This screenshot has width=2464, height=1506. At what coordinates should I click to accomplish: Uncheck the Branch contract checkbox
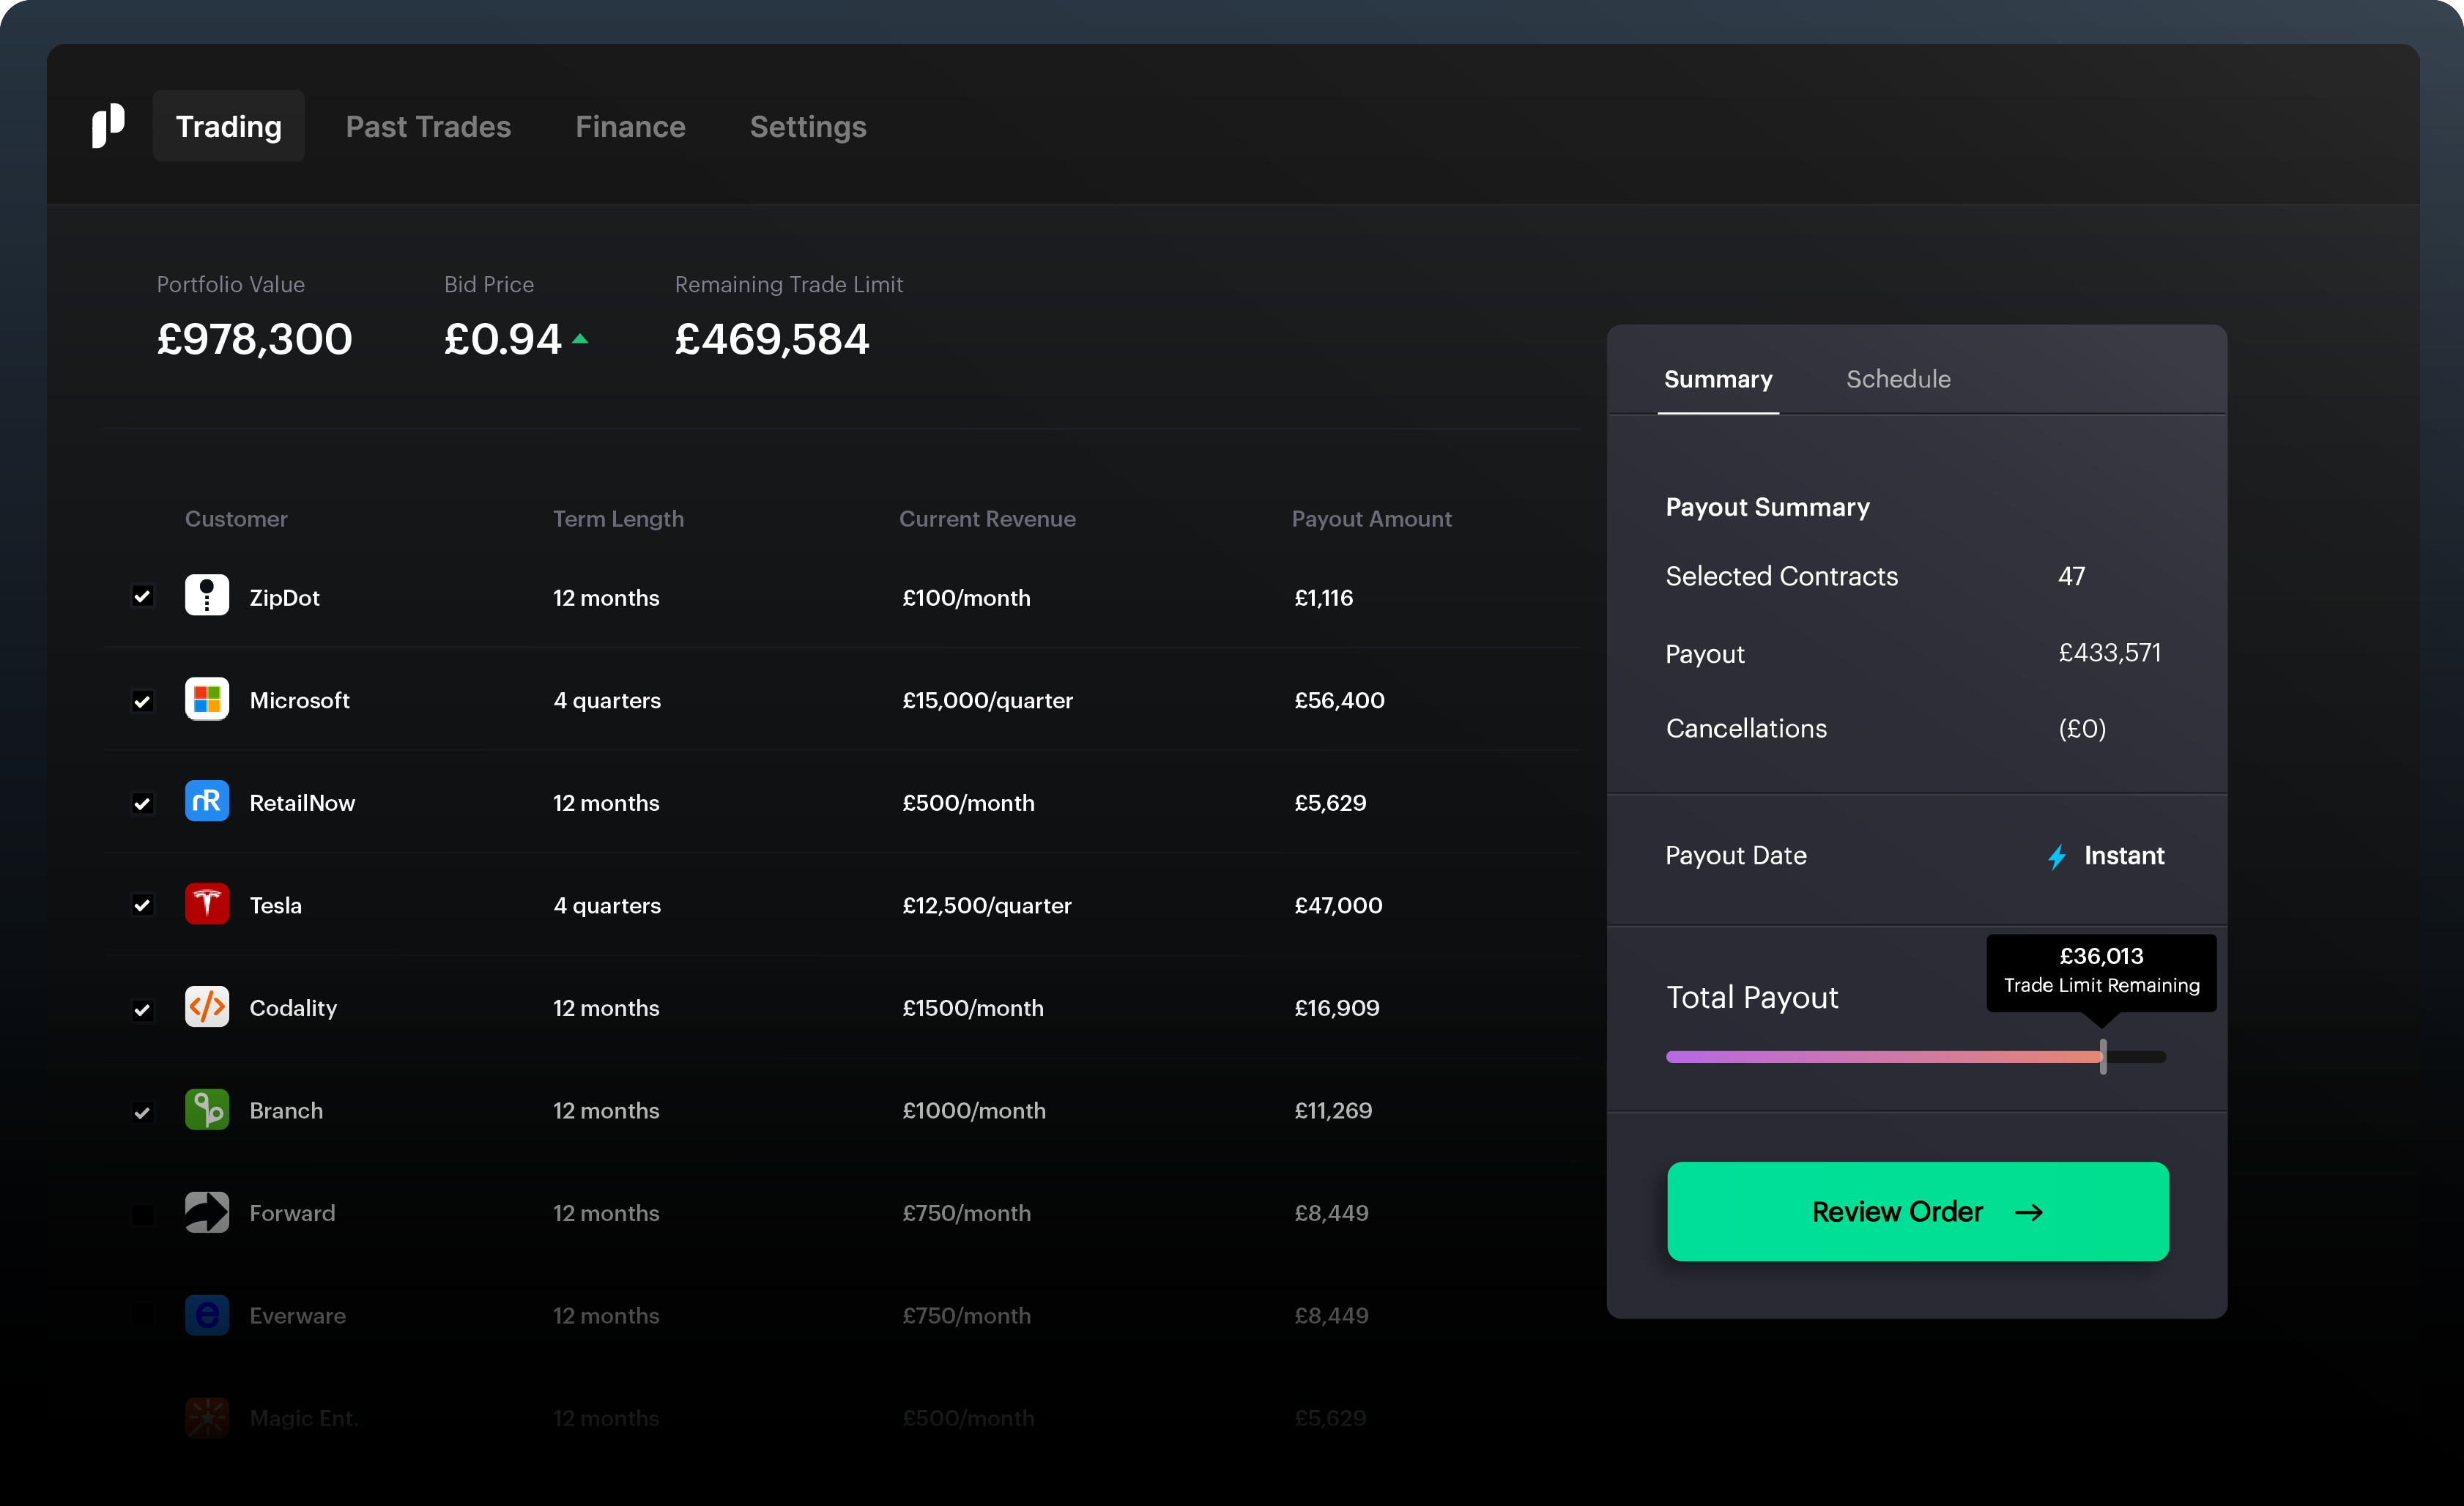click(143, 1112)
